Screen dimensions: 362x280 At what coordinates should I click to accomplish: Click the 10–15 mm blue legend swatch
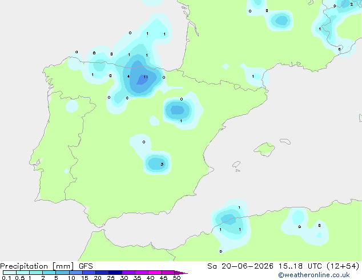(75, 273)
